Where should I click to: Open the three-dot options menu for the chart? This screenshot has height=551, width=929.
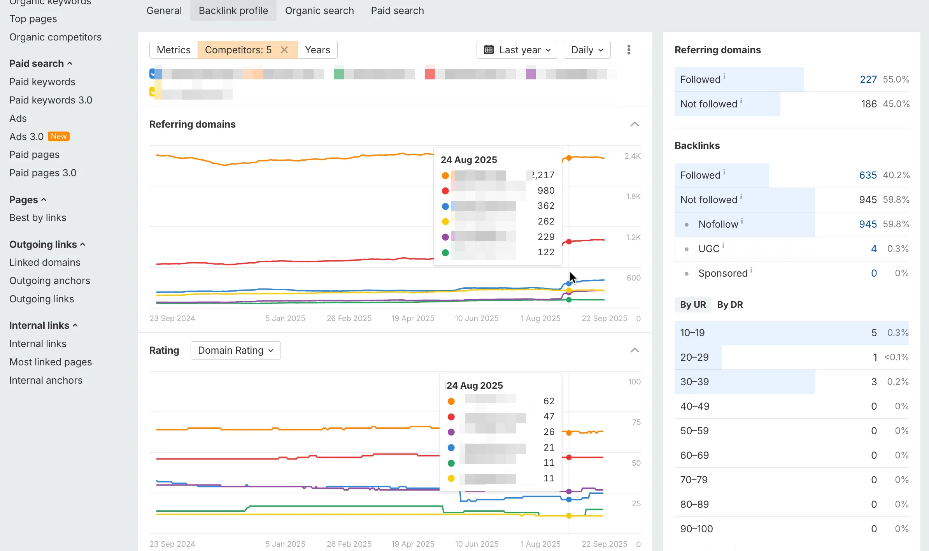(x=629, y=50)
